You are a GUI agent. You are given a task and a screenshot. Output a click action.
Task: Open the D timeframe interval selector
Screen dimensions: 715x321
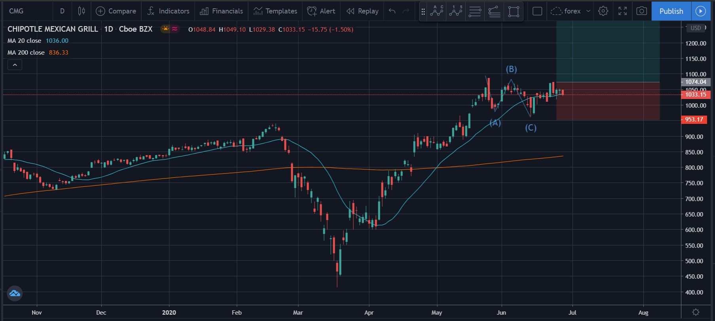62,11
